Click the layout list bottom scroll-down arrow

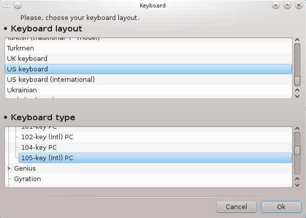(297, 96)
